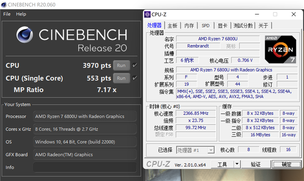Click the 扩展型号 value 44

238,84
